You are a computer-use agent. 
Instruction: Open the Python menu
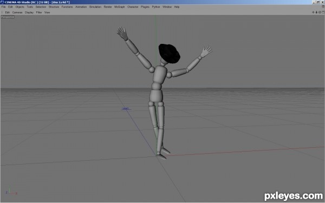(x=156, y=7)
